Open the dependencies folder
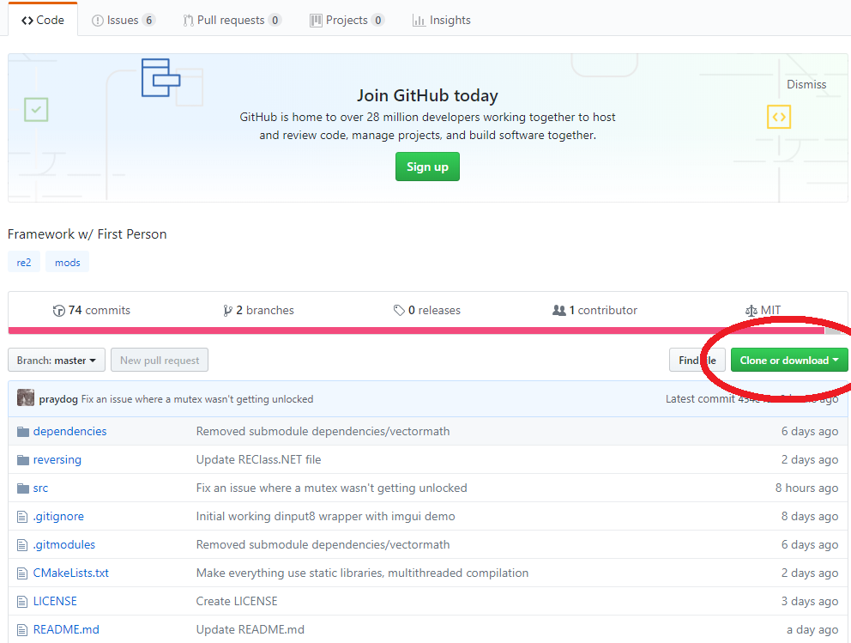Screen dimensions: 851x643 (x=70, y=431)
